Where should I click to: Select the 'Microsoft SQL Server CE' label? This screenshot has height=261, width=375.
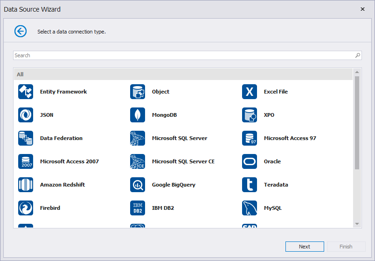[183, 161]
